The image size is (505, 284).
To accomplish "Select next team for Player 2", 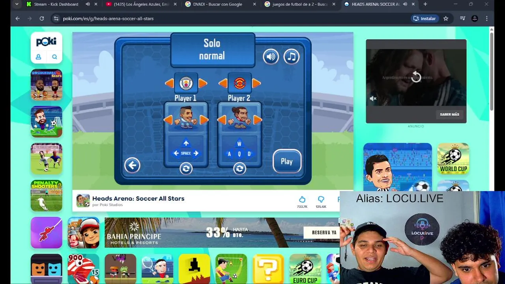I will (x=256, y=83).
